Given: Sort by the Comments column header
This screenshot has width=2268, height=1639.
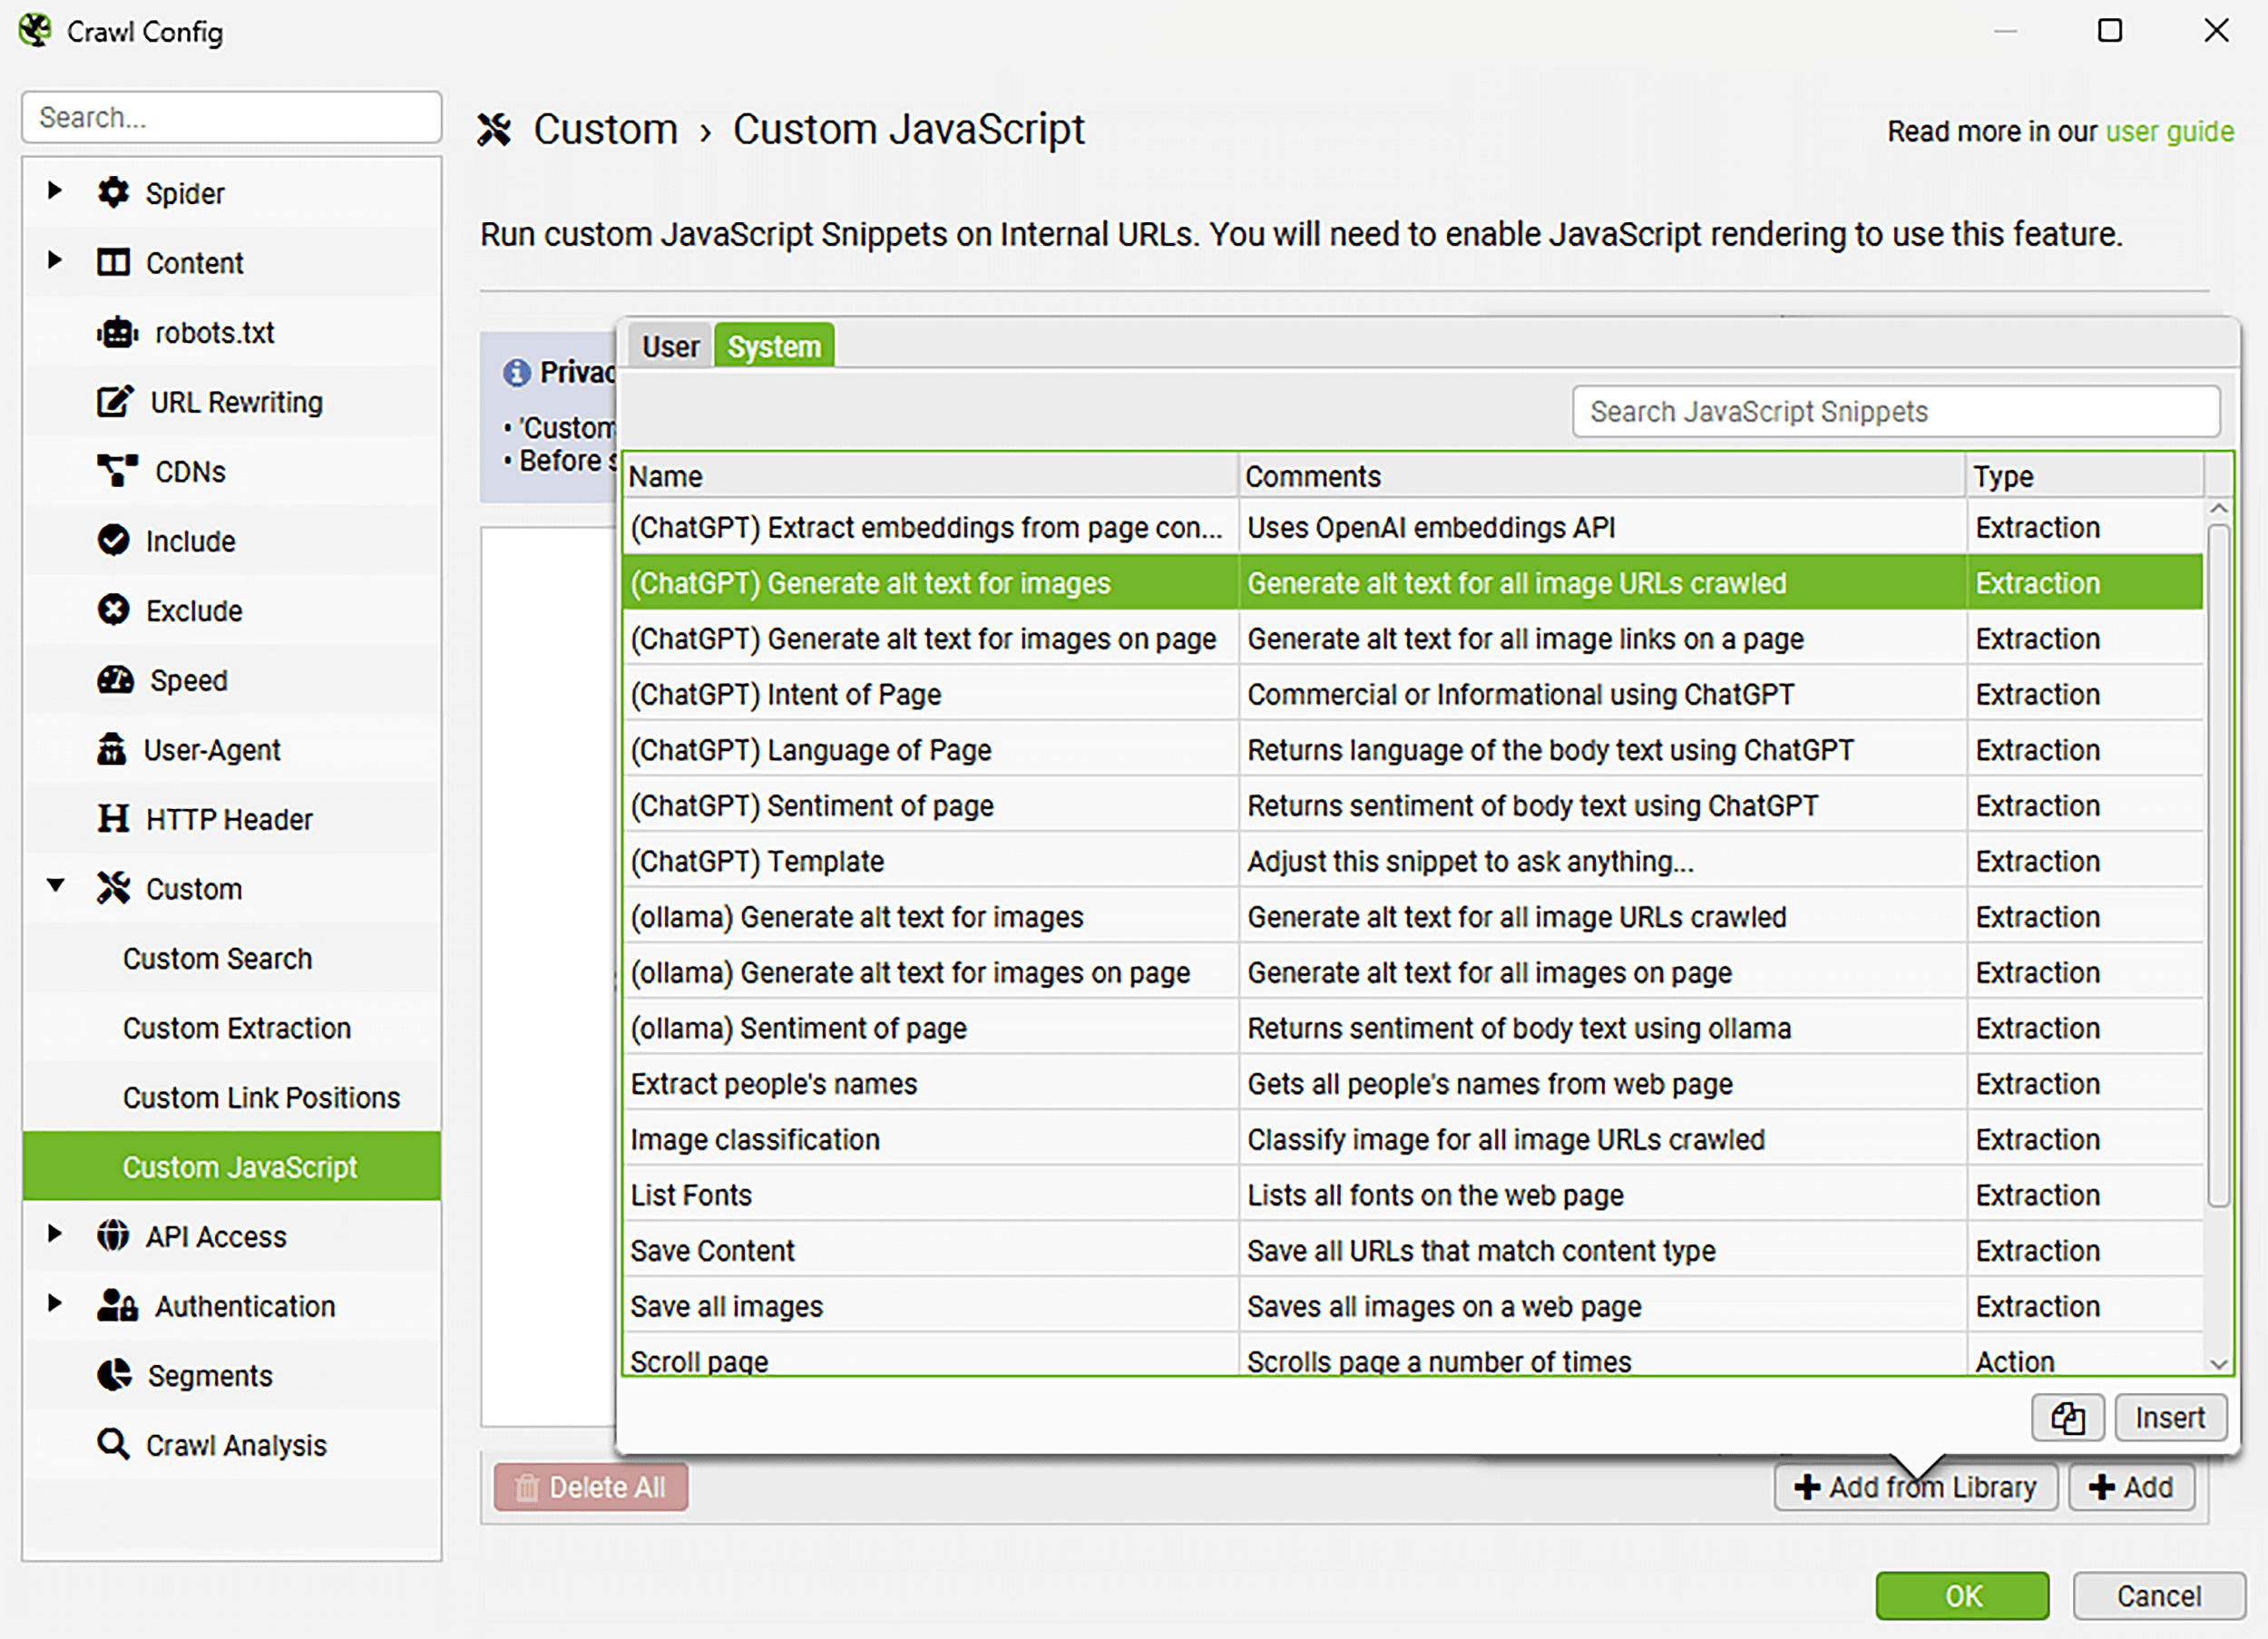Looking at the screenshot, I should (1603, 476).
